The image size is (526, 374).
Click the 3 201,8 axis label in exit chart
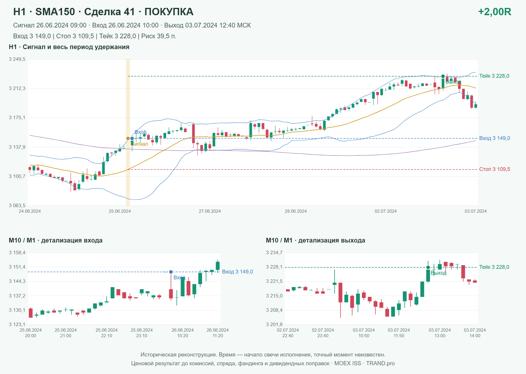click(274, 324)
